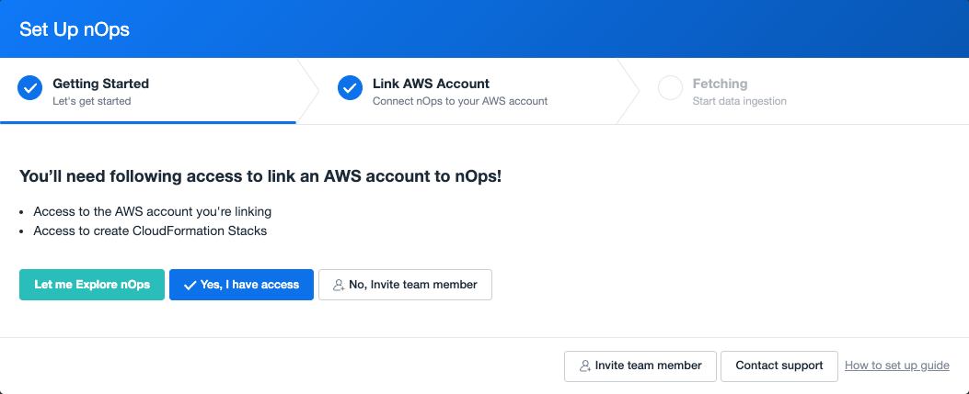Viewport: 969px width, 394px height.
Task: Click person-plus icon in footer Invite team member
Action: [584, 366]
